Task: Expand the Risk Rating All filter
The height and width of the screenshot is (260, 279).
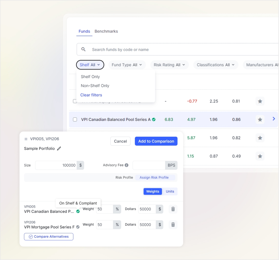Action: (x=169, y=65)
